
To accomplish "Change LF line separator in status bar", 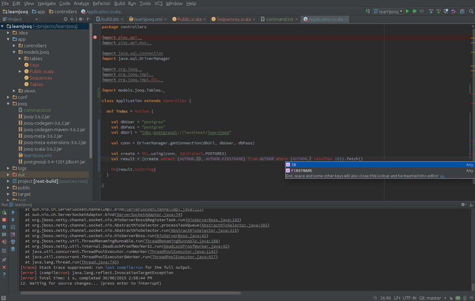I will (x=397, y=298).
